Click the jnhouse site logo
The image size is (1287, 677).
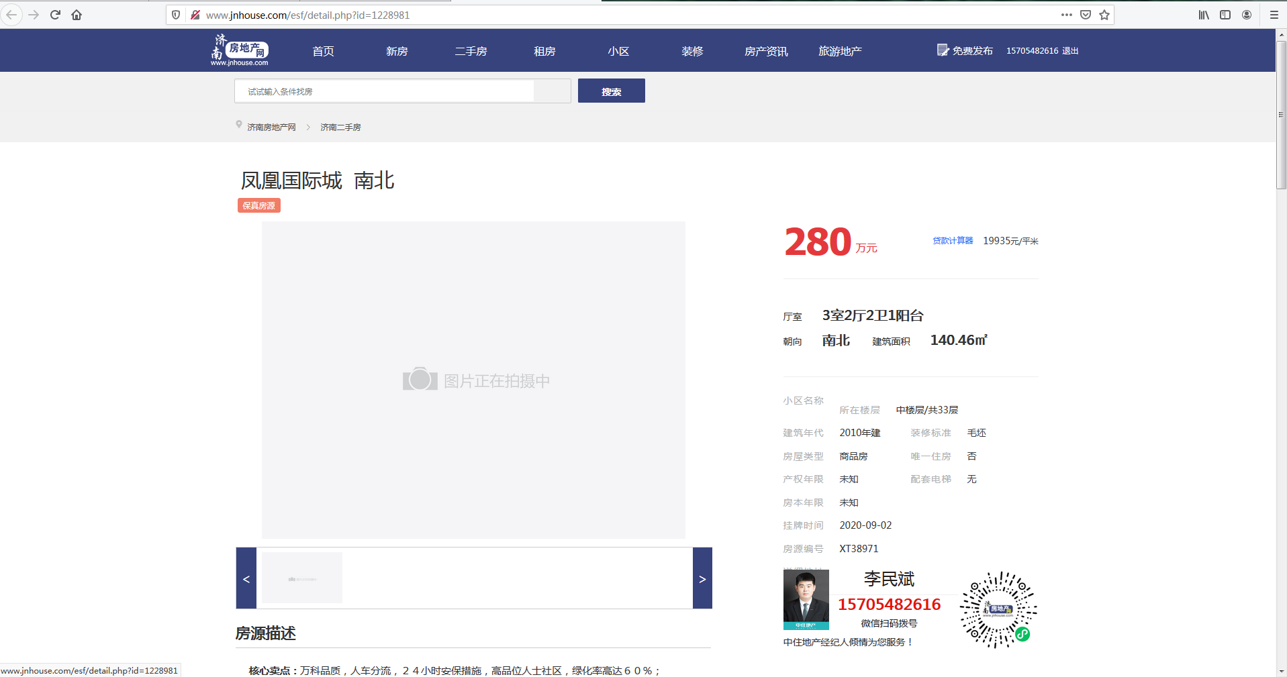tap(240, 50)
